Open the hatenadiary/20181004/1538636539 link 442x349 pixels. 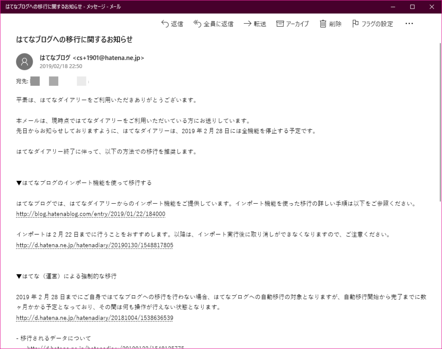pos(95,318)
